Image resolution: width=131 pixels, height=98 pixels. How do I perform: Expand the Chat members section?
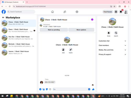(x=112, y=45)
